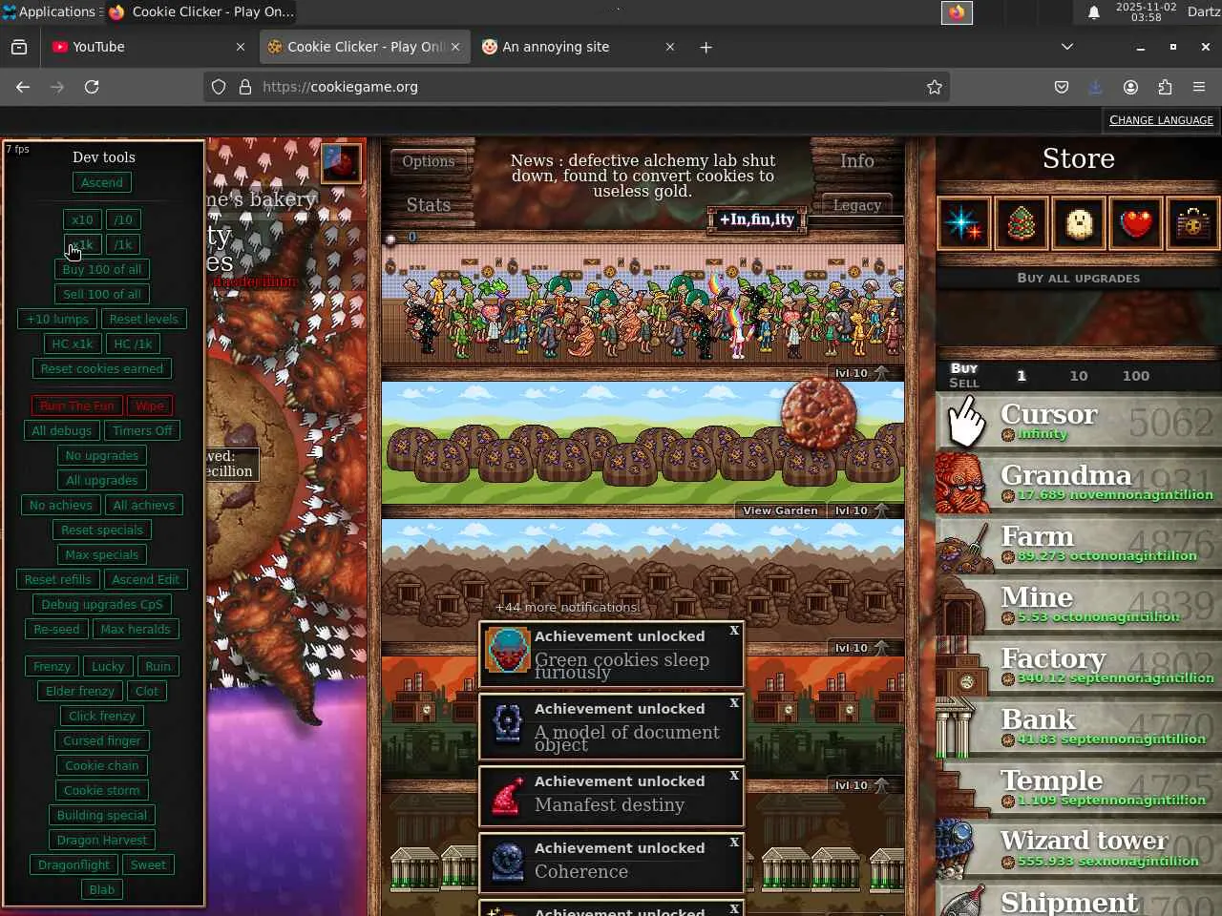
Task: Dismiss the Coherence achievement notification
Action: (x=734, y=843)
